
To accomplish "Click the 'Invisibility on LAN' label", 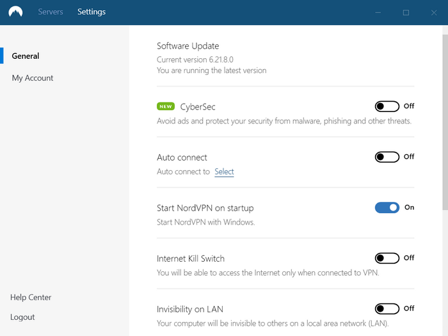I will pos(190,309).
